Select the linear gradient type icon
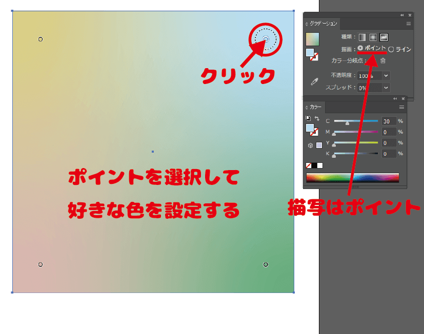The width and height of the screenshot is (424, 334). click(362, 37)
